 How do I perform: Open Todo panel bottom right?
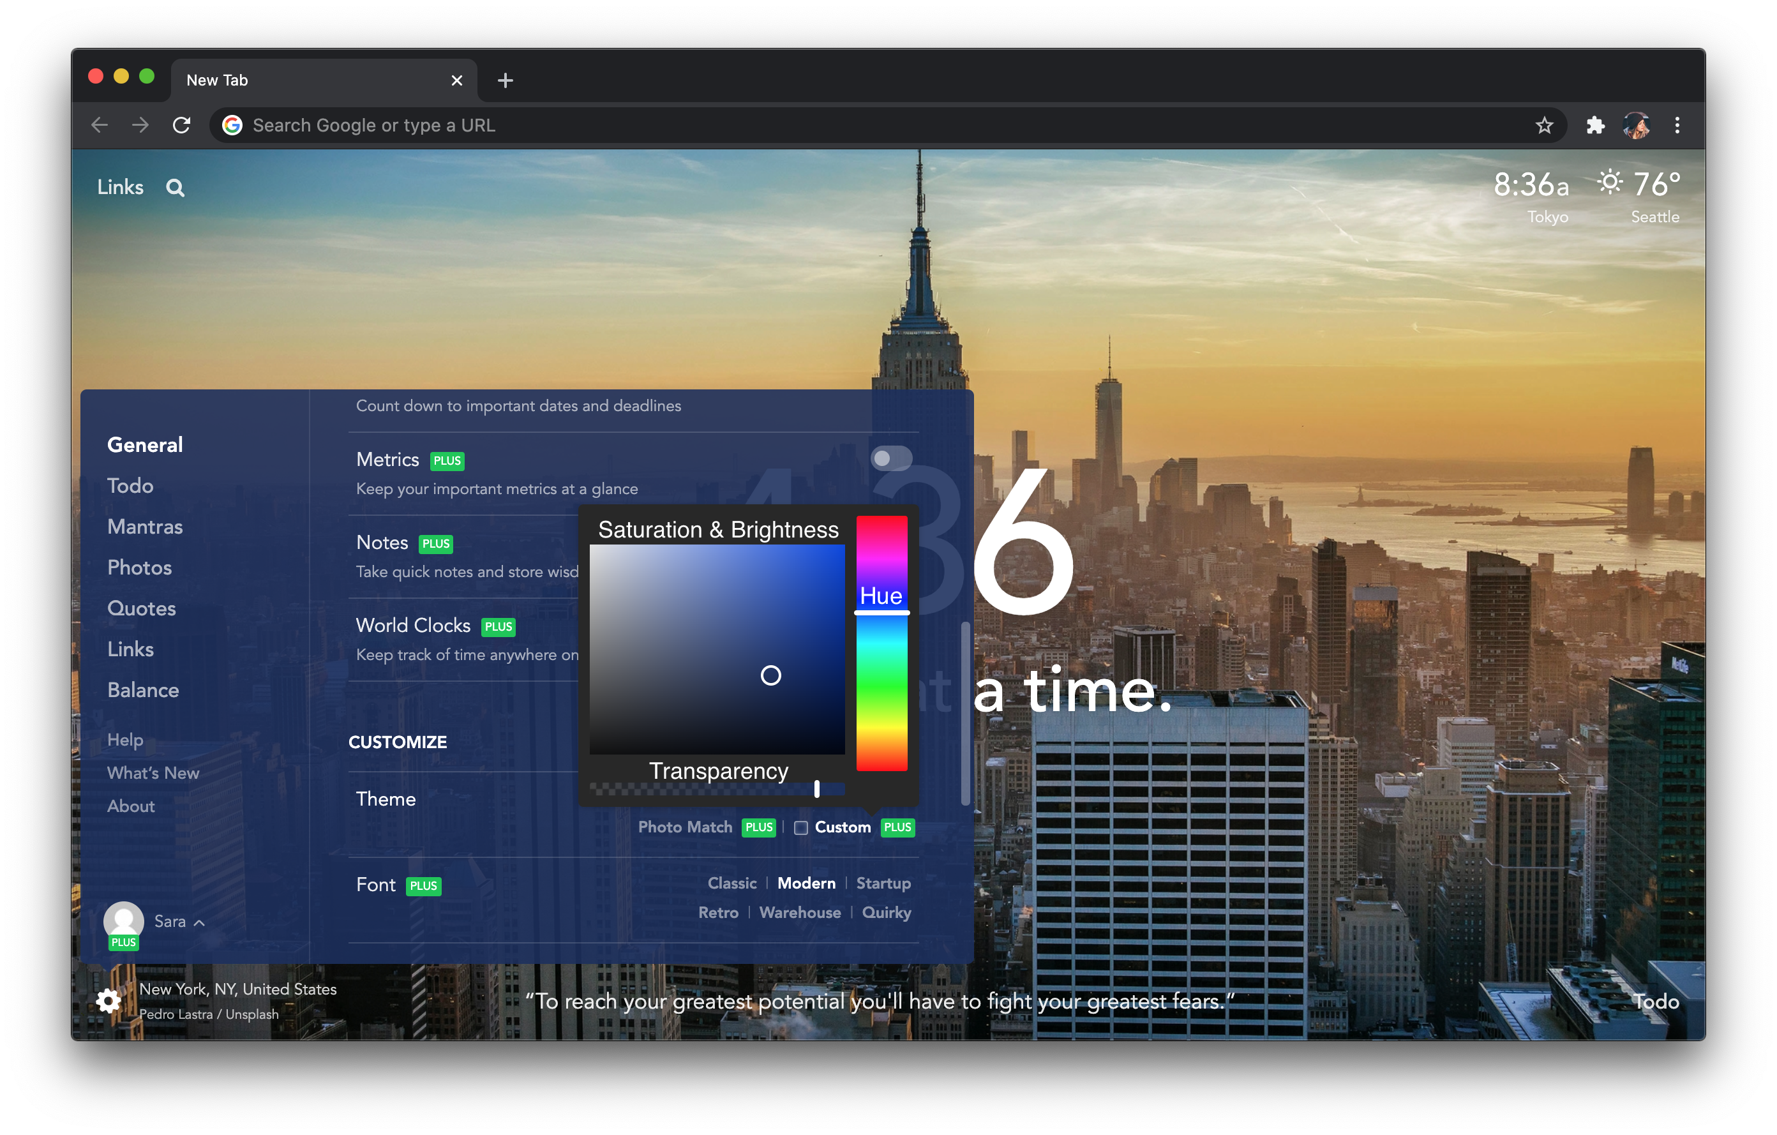click(x=1655, y=1002)
